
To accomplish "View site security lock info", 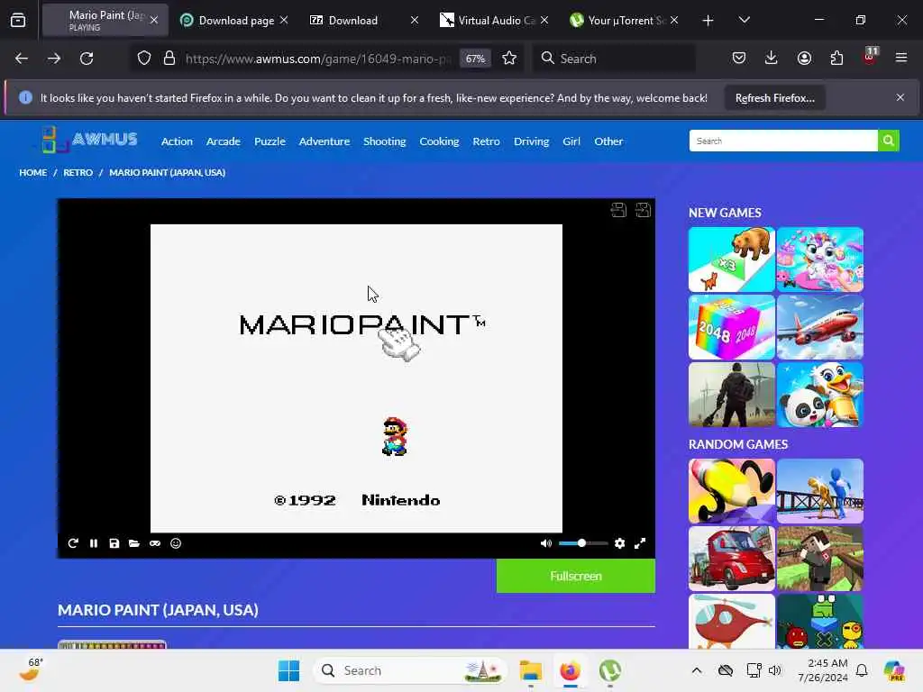I will 169,59.
